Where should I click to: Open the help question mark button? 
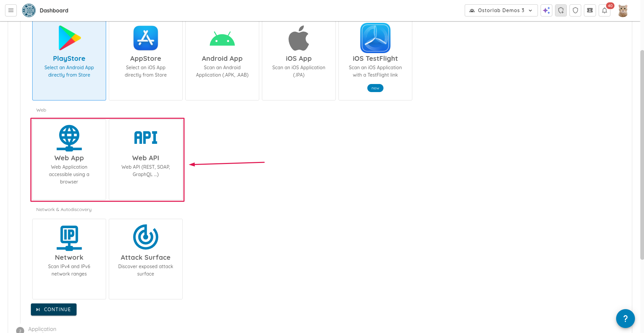[625, 319]
